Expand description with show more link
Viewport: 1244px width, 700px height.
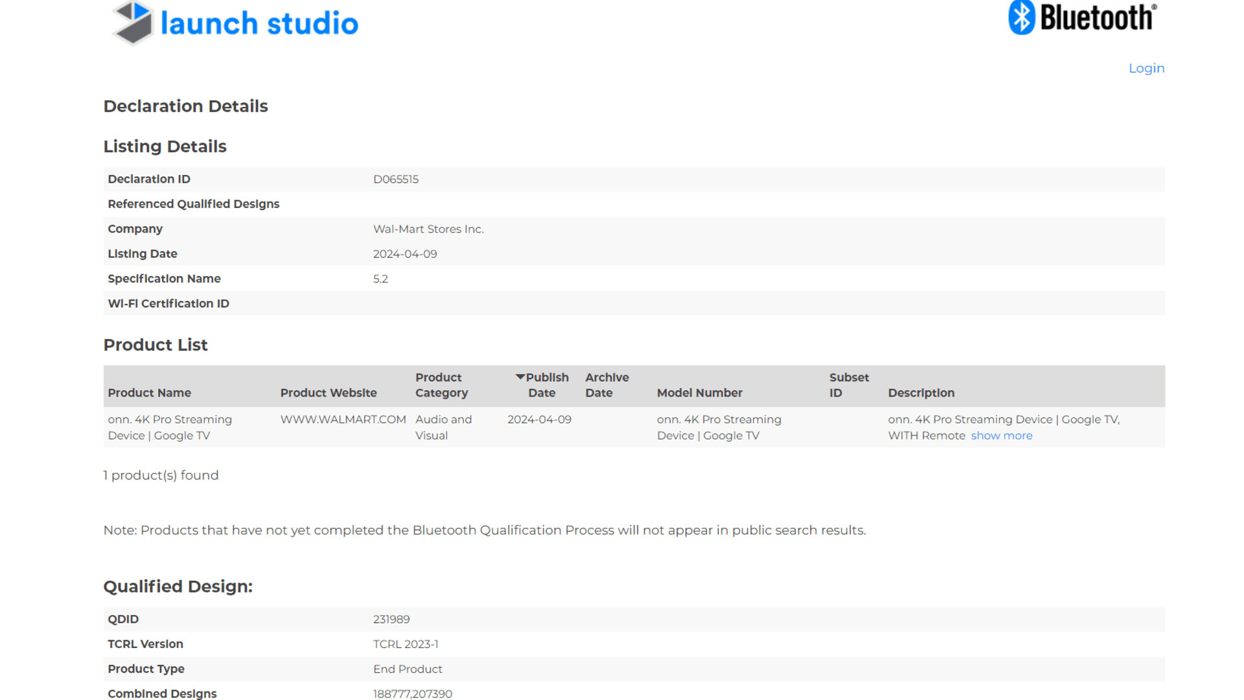(1001, 436)
